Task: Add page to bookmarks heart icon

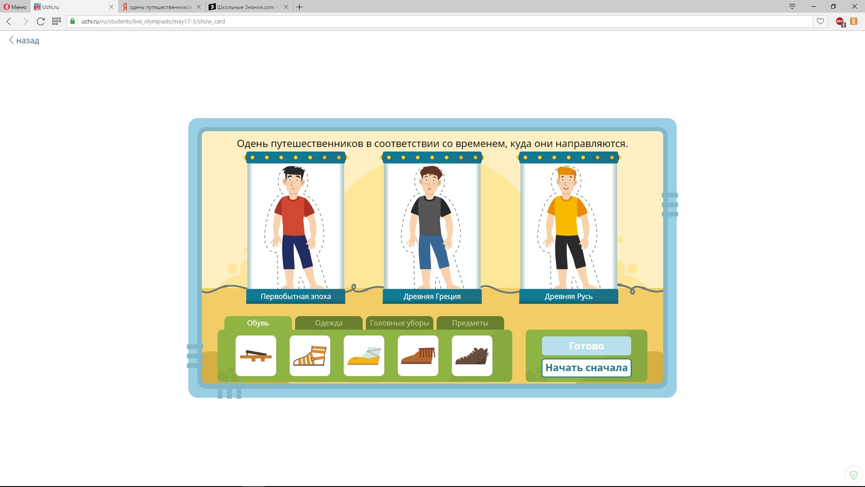Action: [x=820, y=21]
